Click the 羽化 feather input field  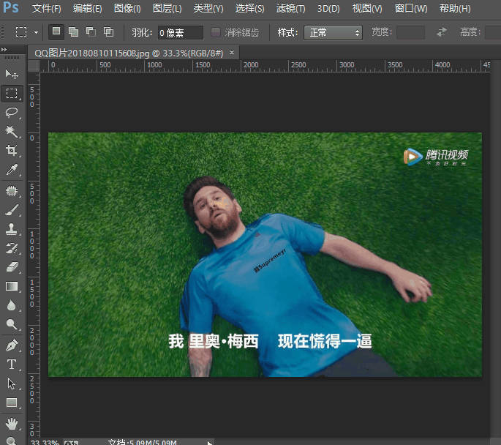pos(181,32)
